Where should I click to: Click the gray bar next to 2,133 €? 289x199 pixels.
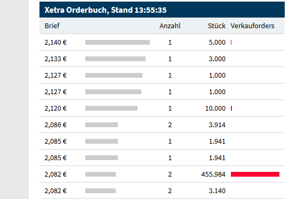[115, 59]
